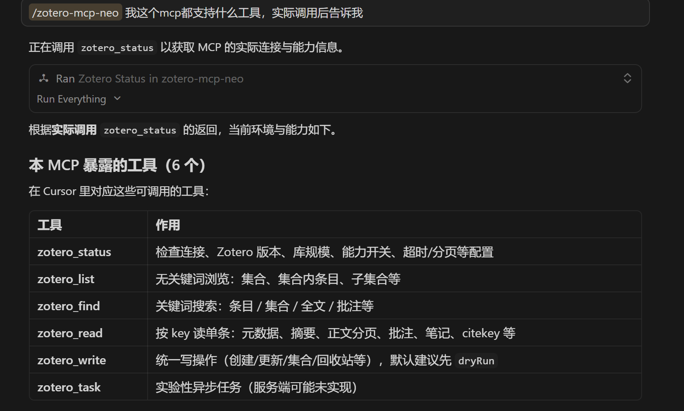Viewport: 684px width, 411px height.
Task: Expand the tool call details with up-down chevron
Action: [x=627, y=79]
